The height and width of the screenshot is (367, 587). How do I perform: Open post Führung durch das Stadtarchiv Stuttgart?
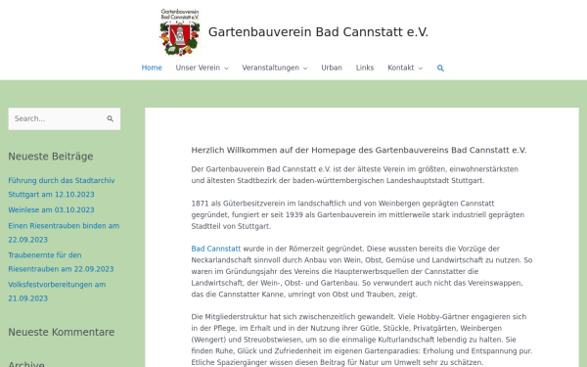pyautogui.click(x=62, y=187)
